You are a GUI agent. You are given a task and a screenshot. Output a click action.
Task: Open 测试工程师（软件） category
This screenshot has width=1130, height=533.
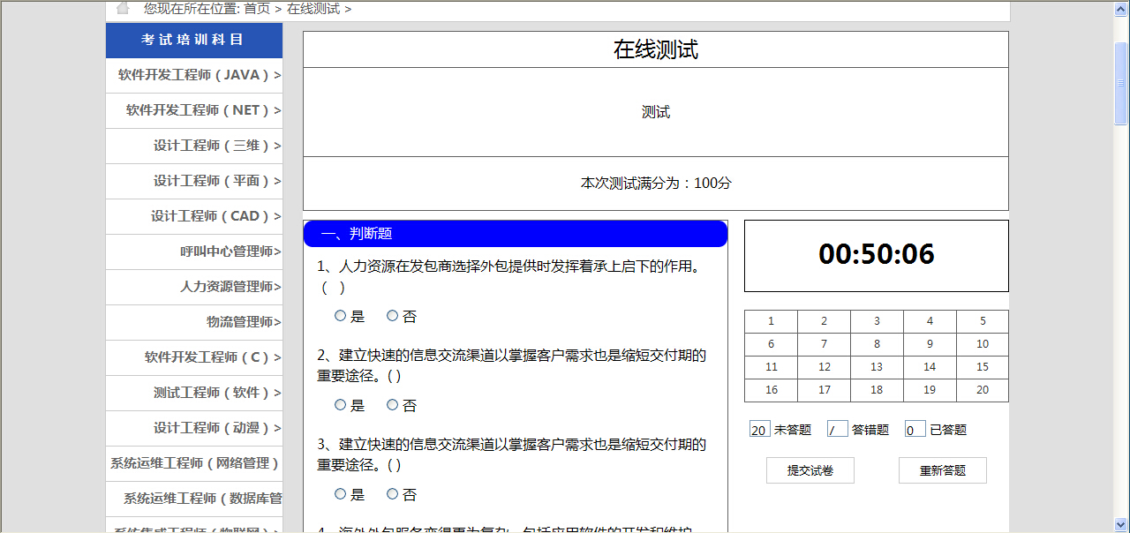coord(216,393)
